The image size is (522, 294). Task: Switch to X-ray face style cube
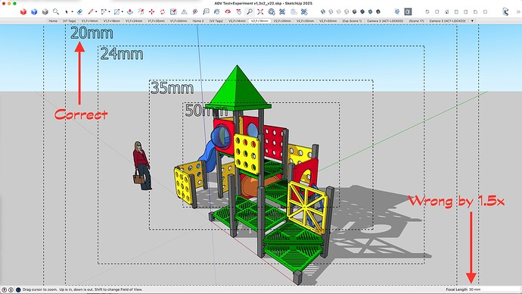[322, 11]
